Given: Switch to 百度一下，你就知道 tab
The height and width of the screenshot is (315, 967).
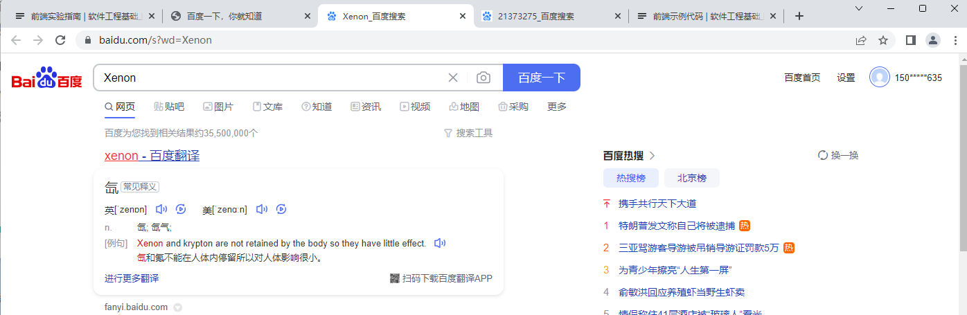Looking at the screenshot, I should coord(239,16).
